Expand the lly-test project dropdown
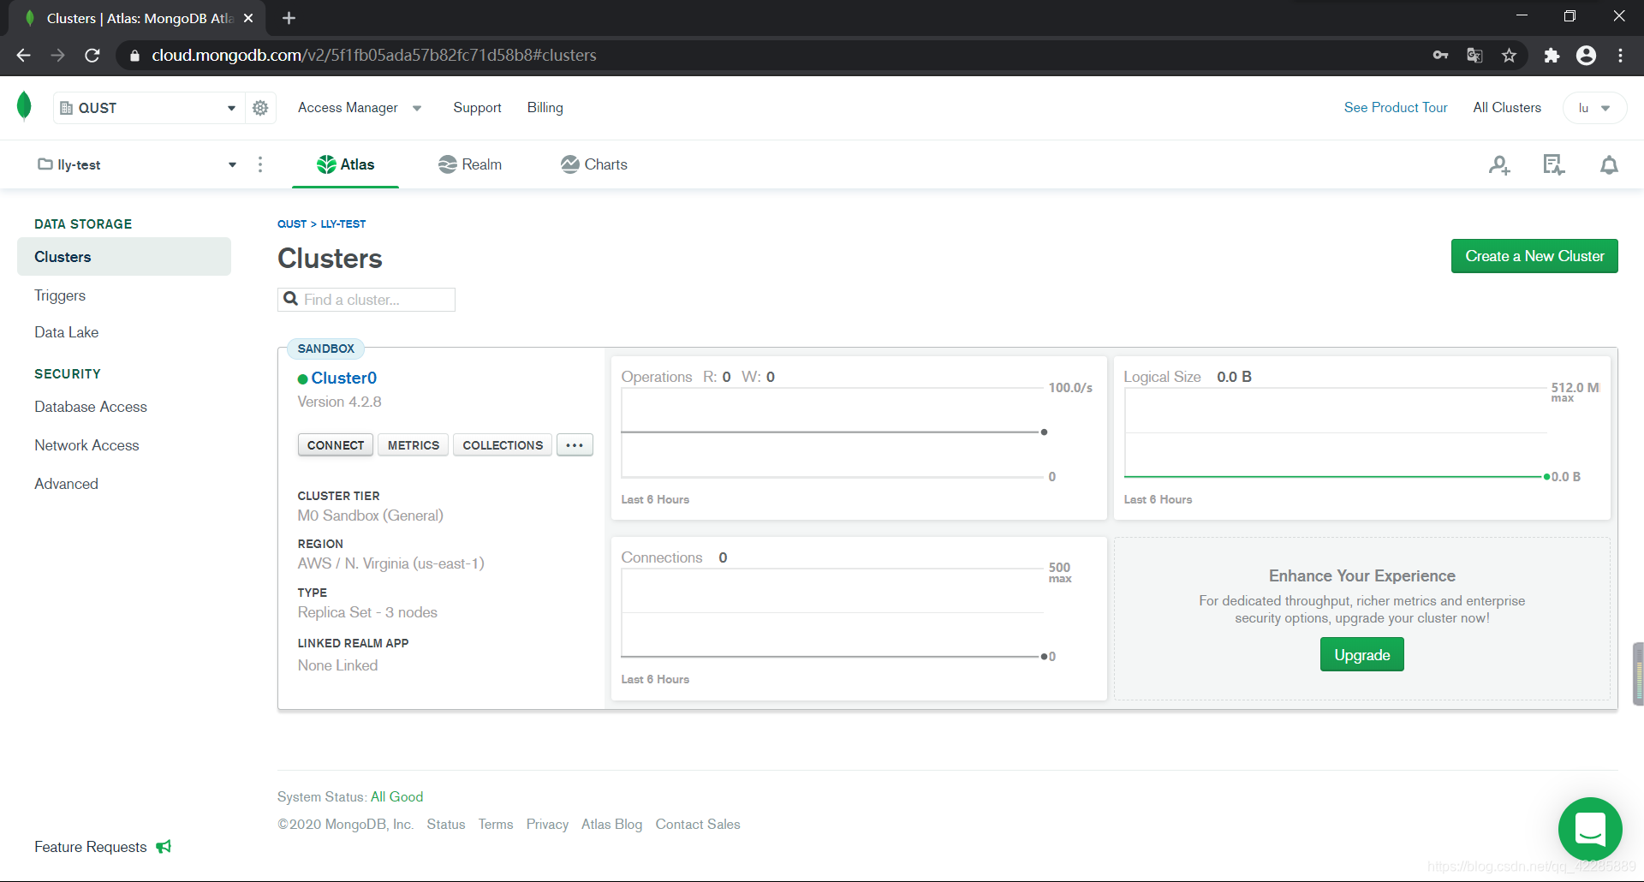 tap(137, 164)
